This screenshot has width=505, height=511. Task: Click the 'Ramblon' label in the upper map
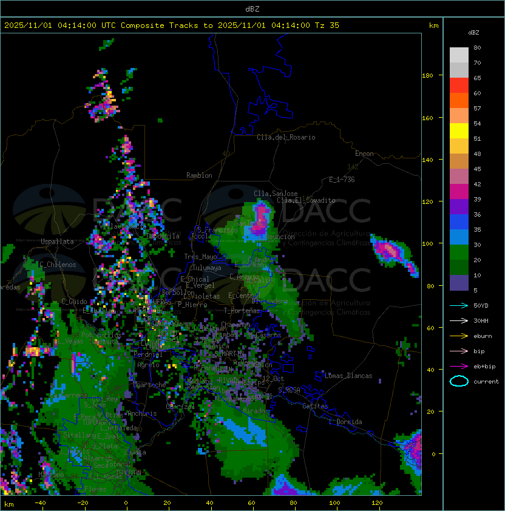(x=199, y=175)
